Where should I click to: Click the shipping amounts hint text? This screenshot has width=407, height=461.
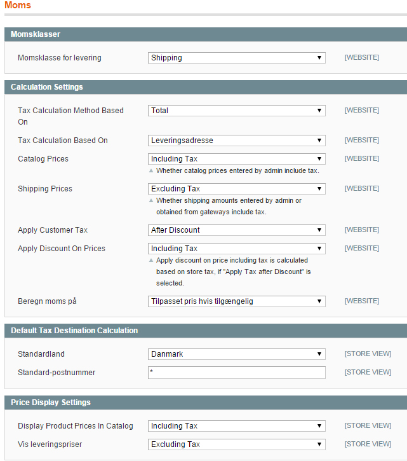coord(229,207)
